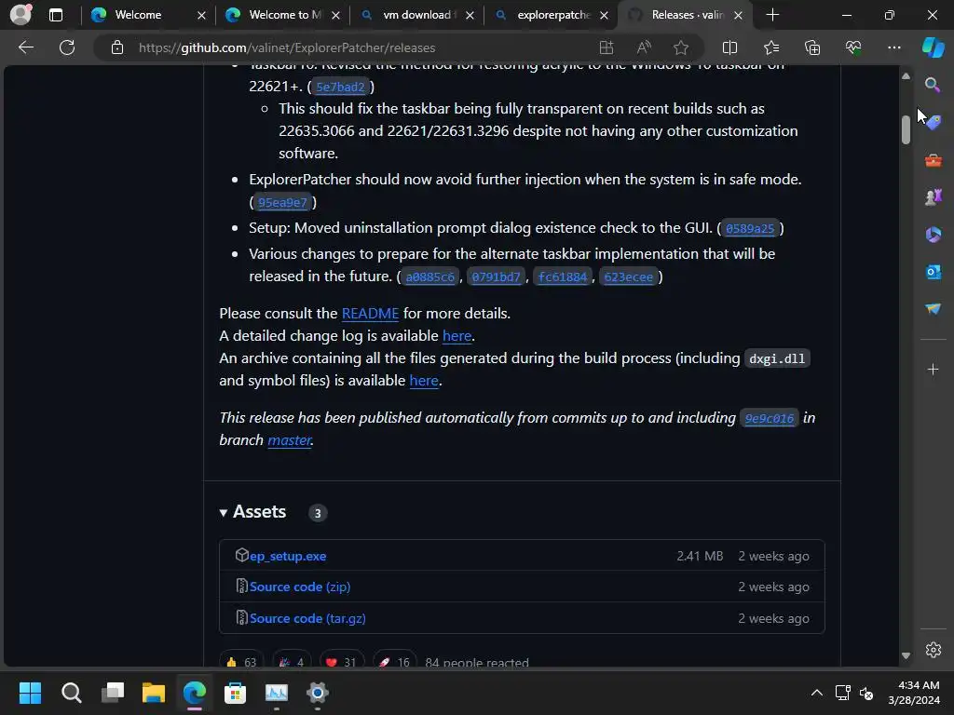Click the scrollbar down arrow
The image size is (954, 715).
pyautogui.click(x=906, y=655)
